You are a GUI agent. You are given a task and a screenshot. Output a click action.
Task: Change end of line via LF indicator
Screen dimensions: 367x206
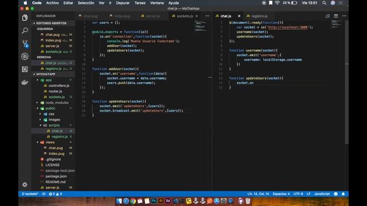click(309, 194)
